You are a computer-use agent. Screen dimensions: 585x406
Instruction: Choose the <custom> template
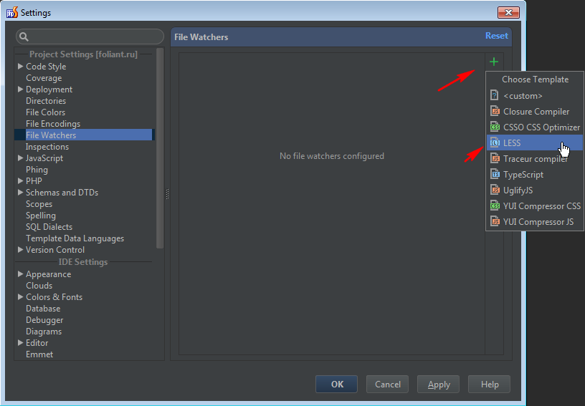point(535,96)
